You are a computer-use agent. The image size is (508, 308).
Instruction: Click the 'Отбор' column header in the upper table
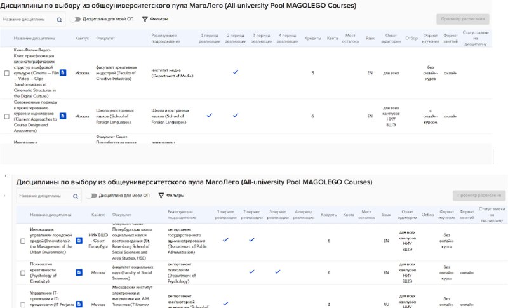click(x=411, y=38)
